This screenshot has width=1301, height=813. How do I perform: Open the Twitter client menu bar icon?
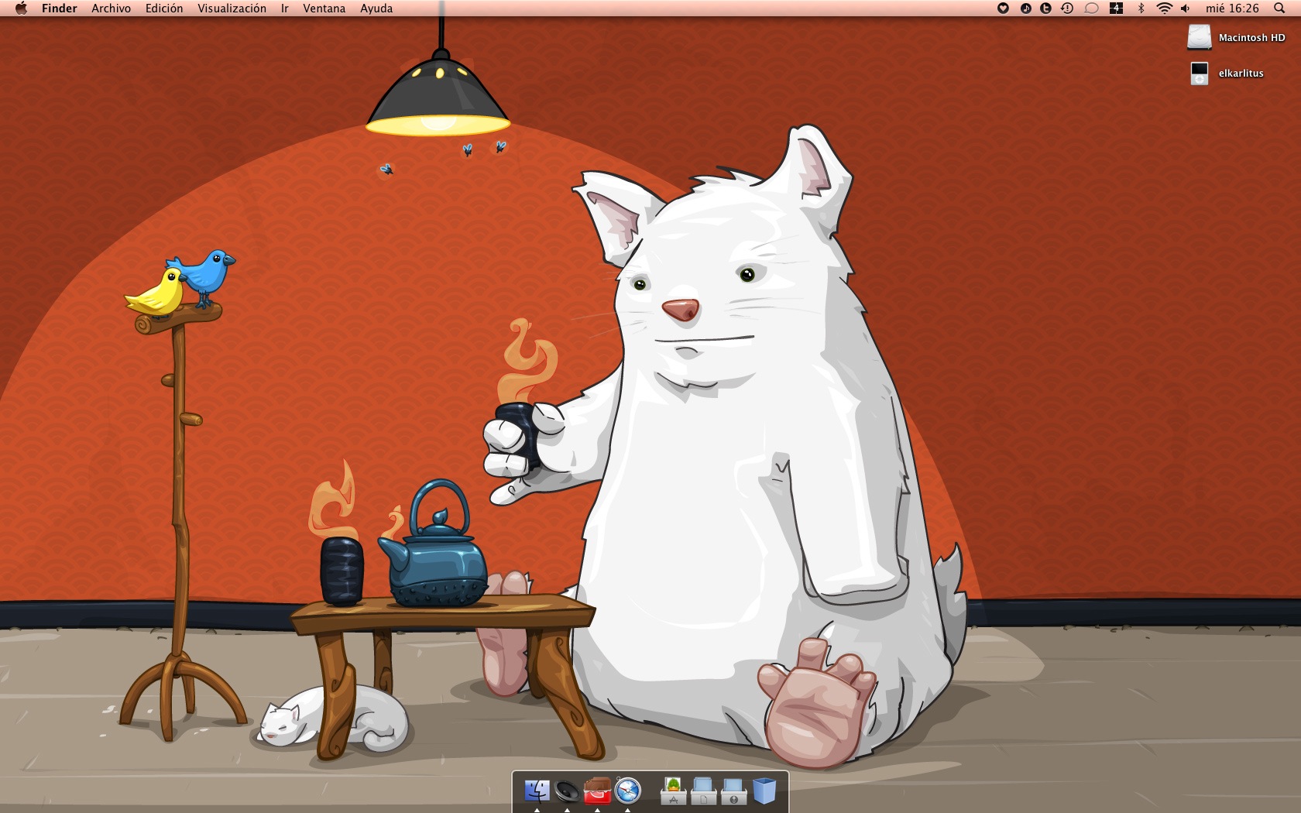pyautogui.click(x=1045, y=9)
